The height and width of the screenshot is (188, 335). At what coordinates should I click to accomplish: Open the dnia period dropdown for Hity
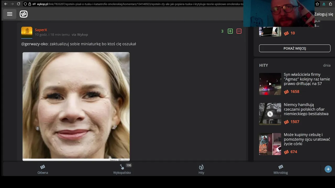(327, 65)
